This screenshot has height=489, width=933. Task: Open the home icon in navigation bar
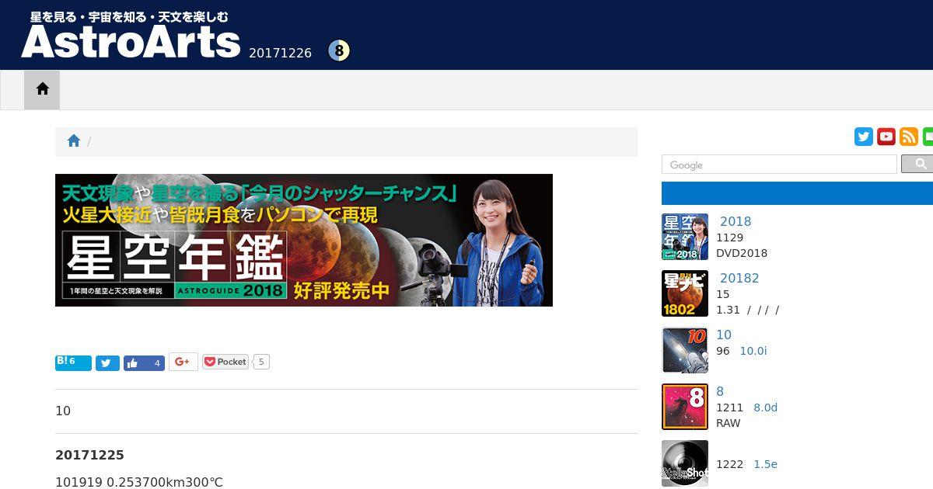click(42, 89)
